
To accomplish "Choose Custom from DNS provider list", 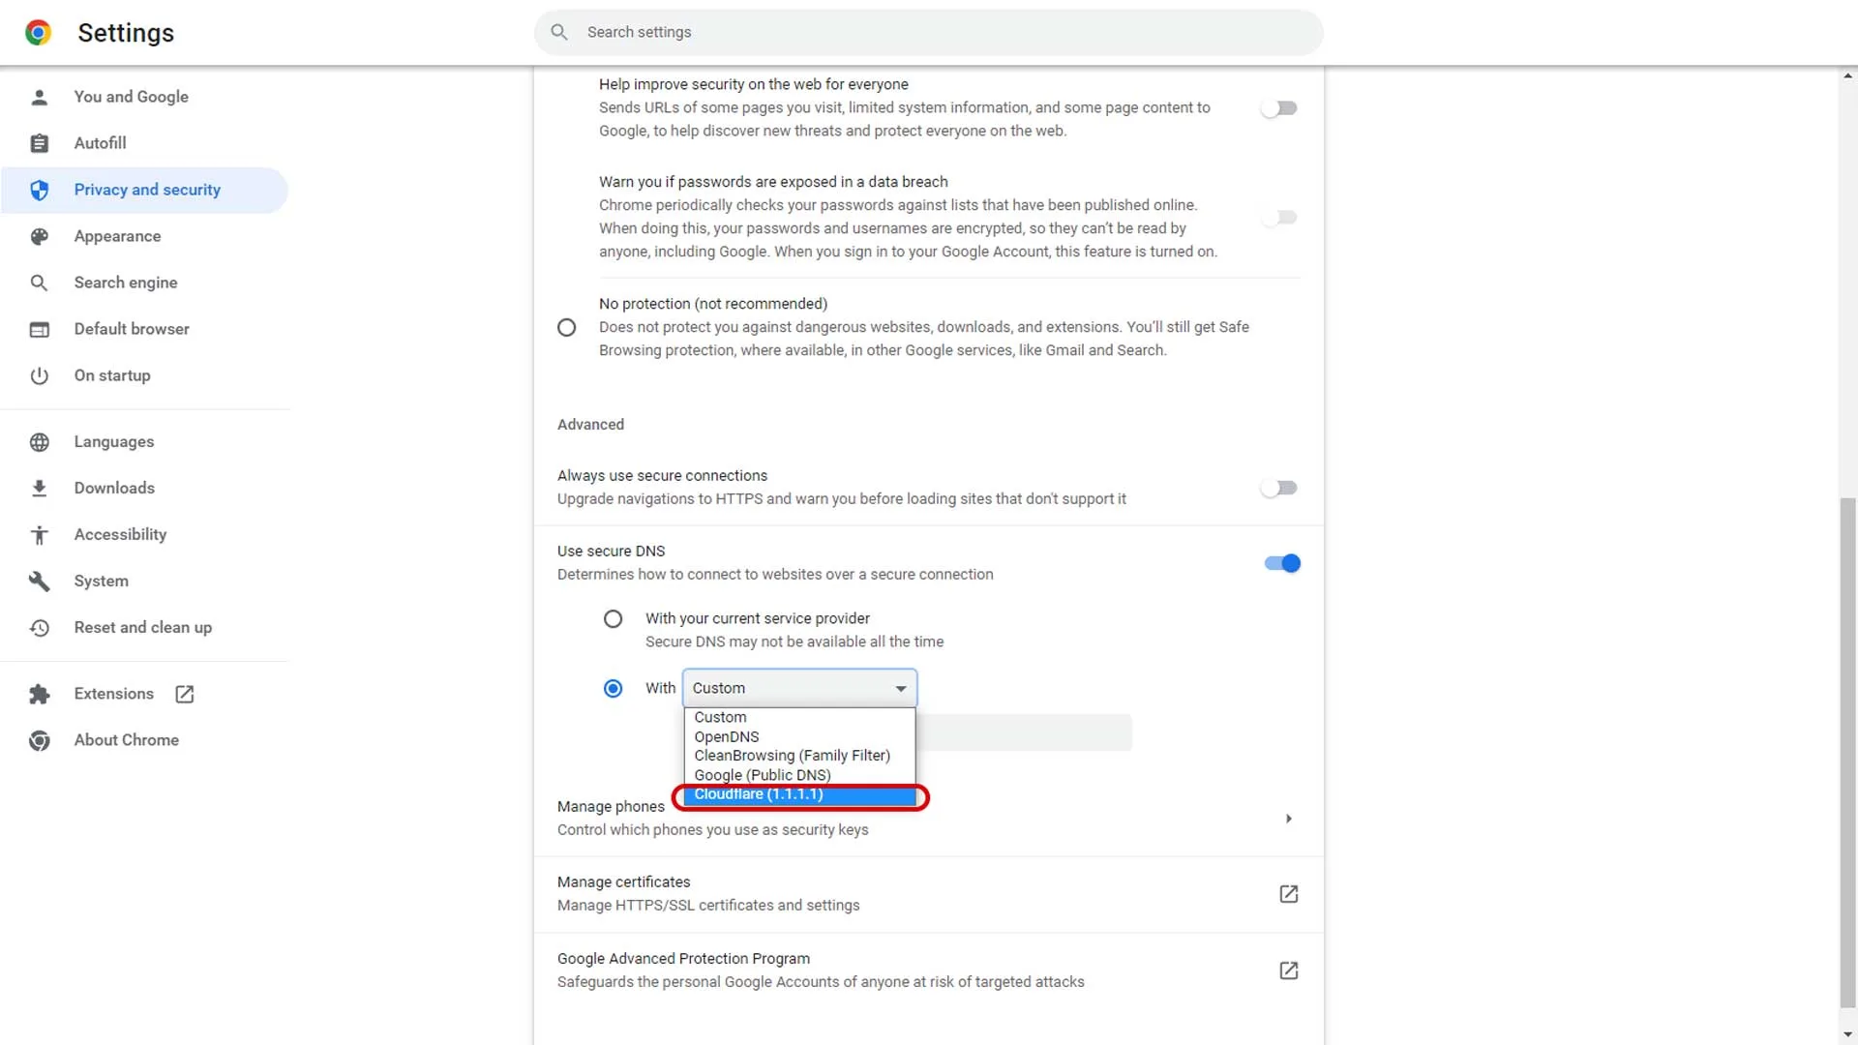I will (799, 717).
